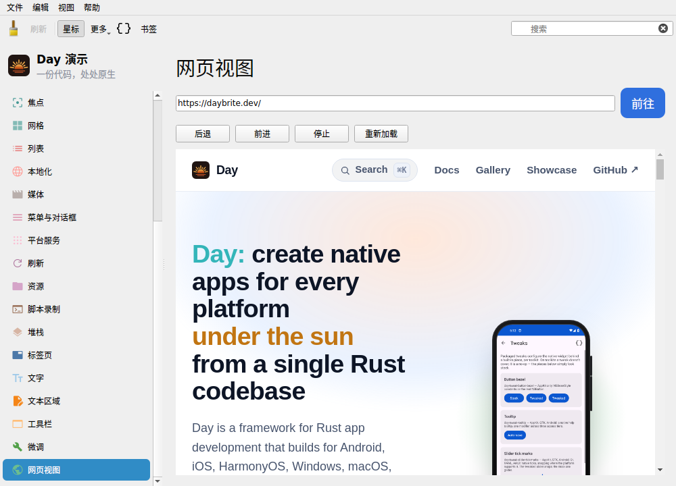The image size is (676, 486).
Task: Open the 文件 menu
Action: tap(15, 7)
